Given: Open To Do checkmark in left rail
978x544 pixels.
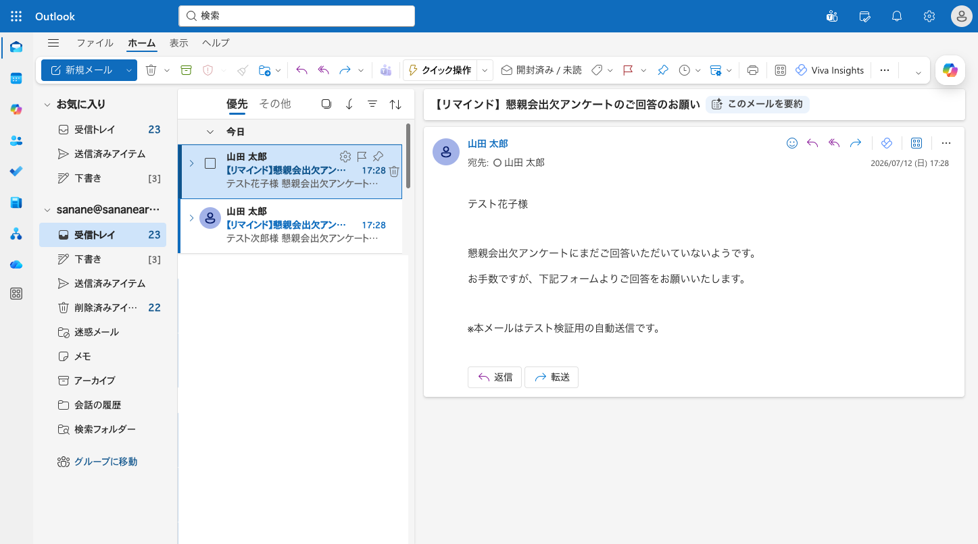Looking at the screenshot, I should click(16, 171).
